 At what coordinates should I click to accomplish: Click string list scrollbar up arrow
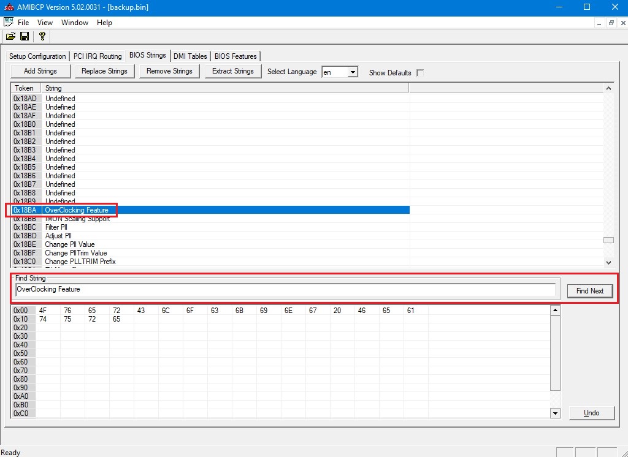[x=609, y=88]
